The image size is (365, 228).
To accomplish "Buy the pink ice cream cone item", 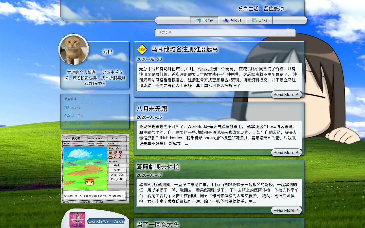I will point(120,157).
